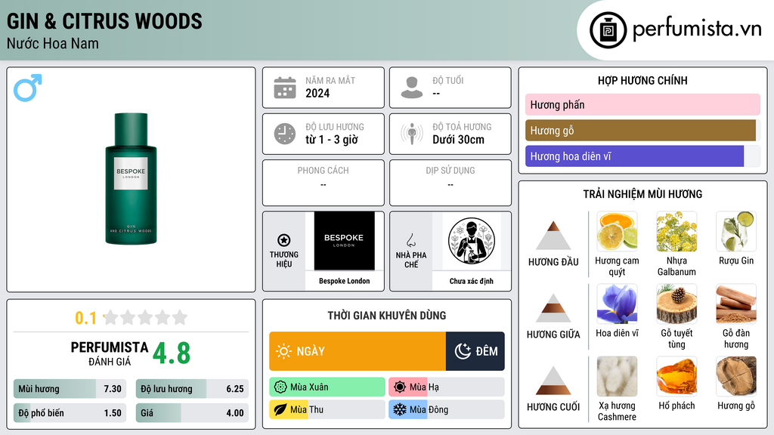Click the Bespoke London brand logo
The width and height of the screenshot is (774, 435).
344,241
